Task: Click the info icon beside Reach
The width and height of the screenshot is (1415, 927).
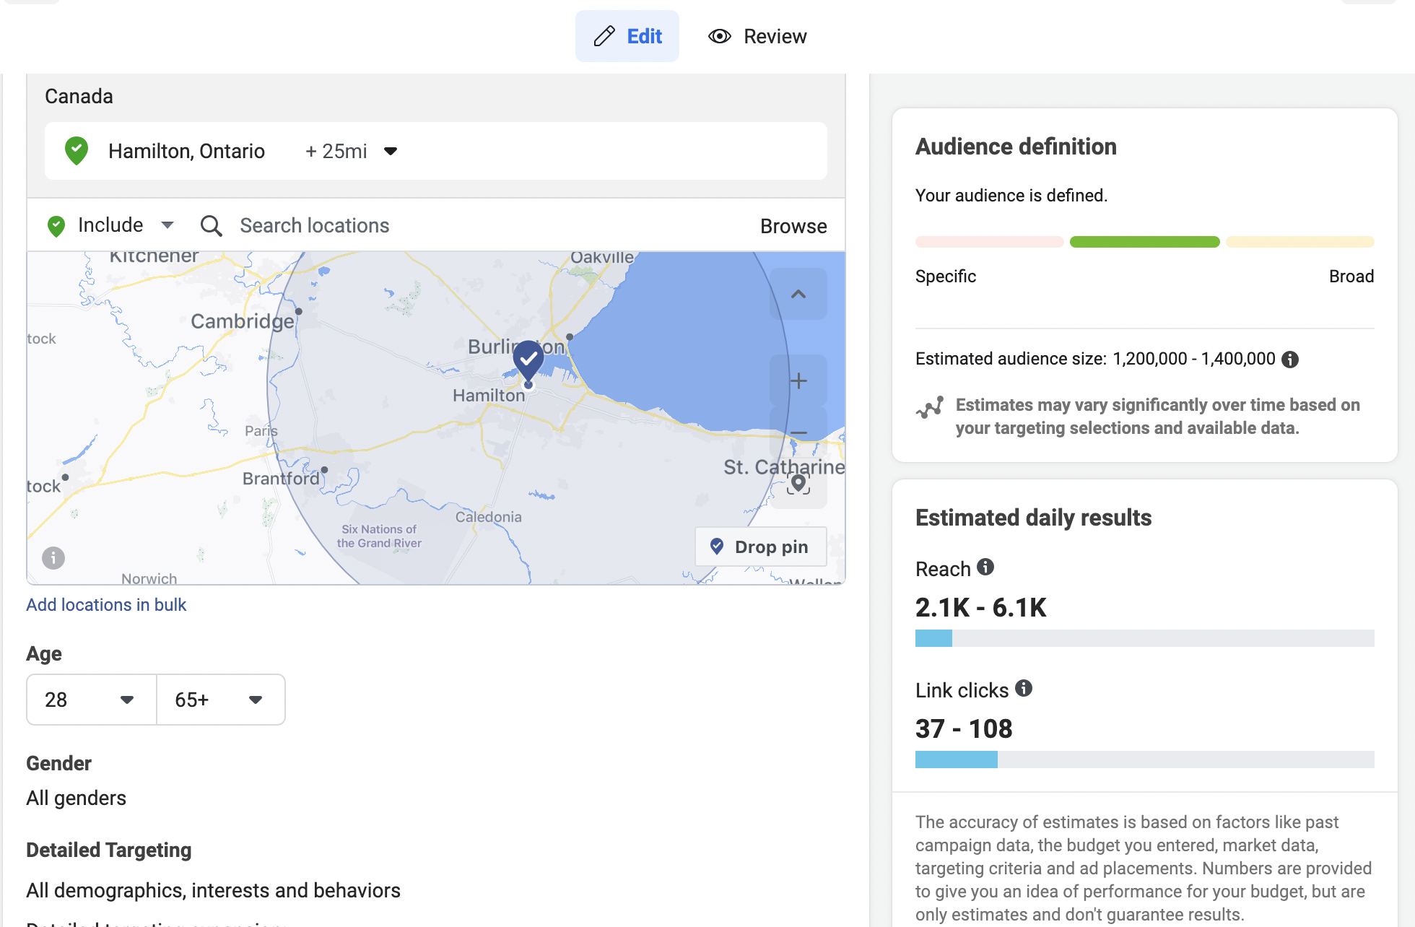Action: point(985,567)
